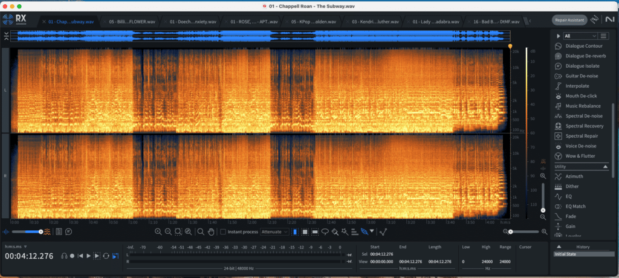Open the Guitar De-noise module
Screen dimensions: 619x278
click(x=576, y=76)
